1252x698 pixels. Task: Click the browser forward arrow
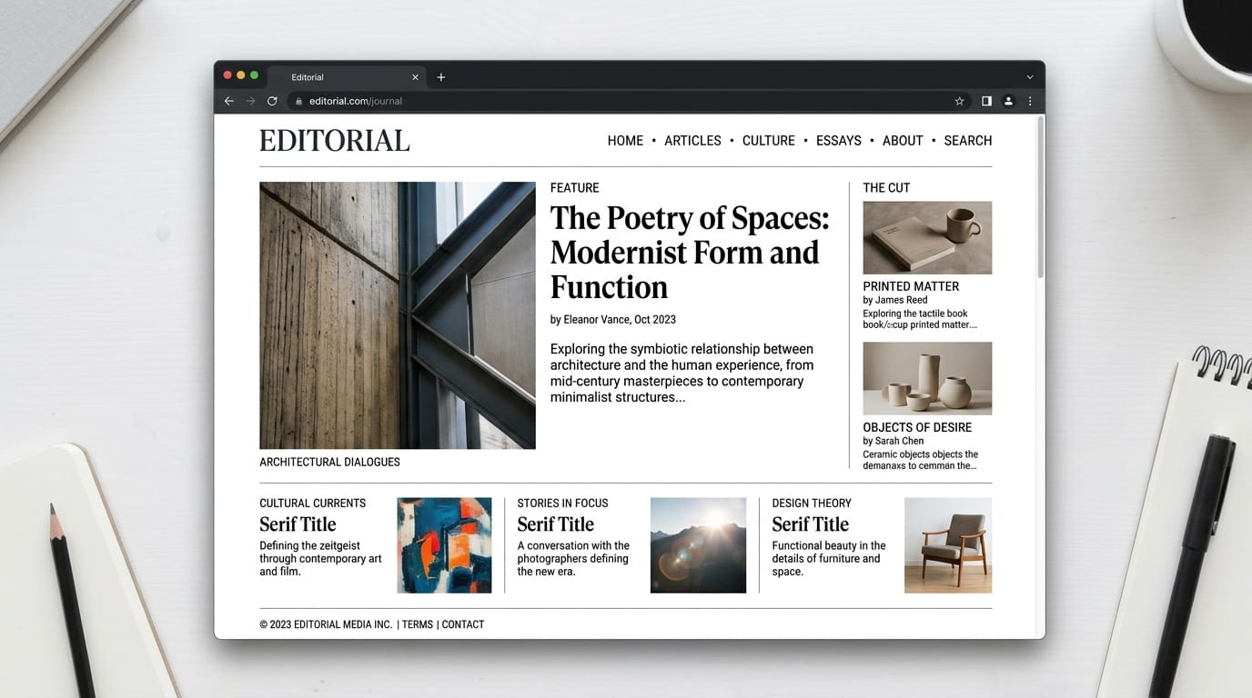pos(250,101)
